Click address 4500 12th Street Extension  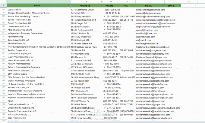click(87, 97)
